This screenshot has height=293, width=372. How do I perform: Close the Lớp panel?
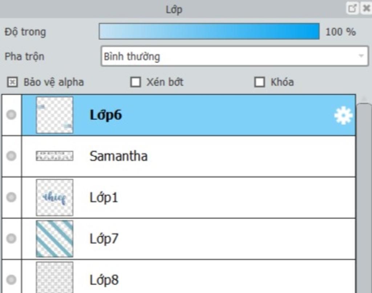(366, 9)
